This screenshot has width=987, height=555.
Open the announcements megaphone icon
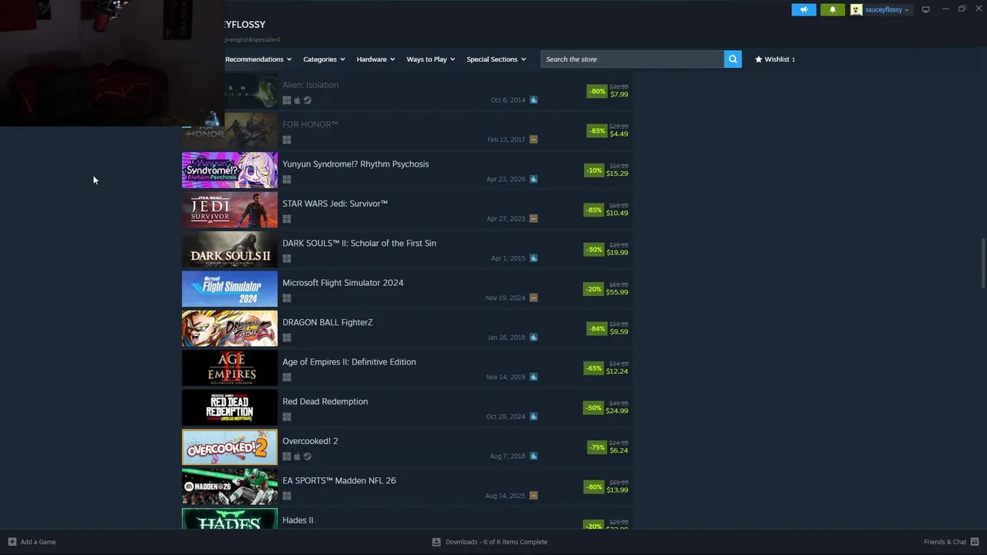pyautogui.click(x=803, y=9)
